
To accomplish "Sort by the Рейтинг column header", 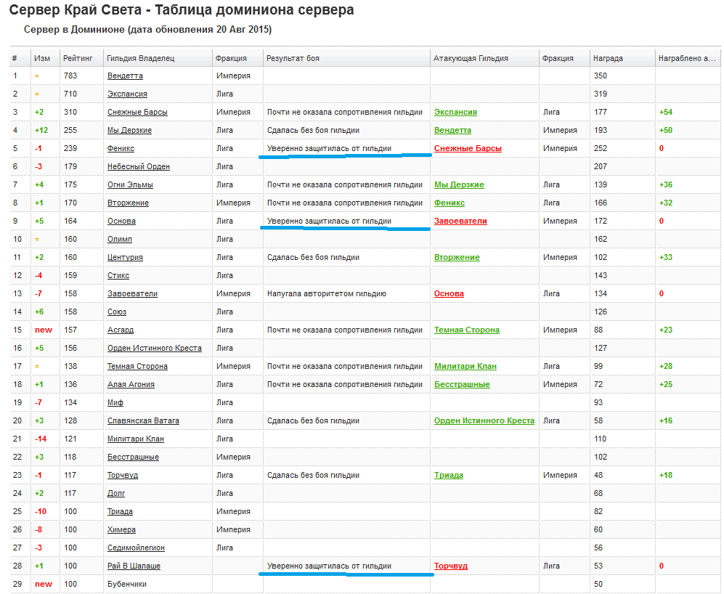I will pos(77,58).
